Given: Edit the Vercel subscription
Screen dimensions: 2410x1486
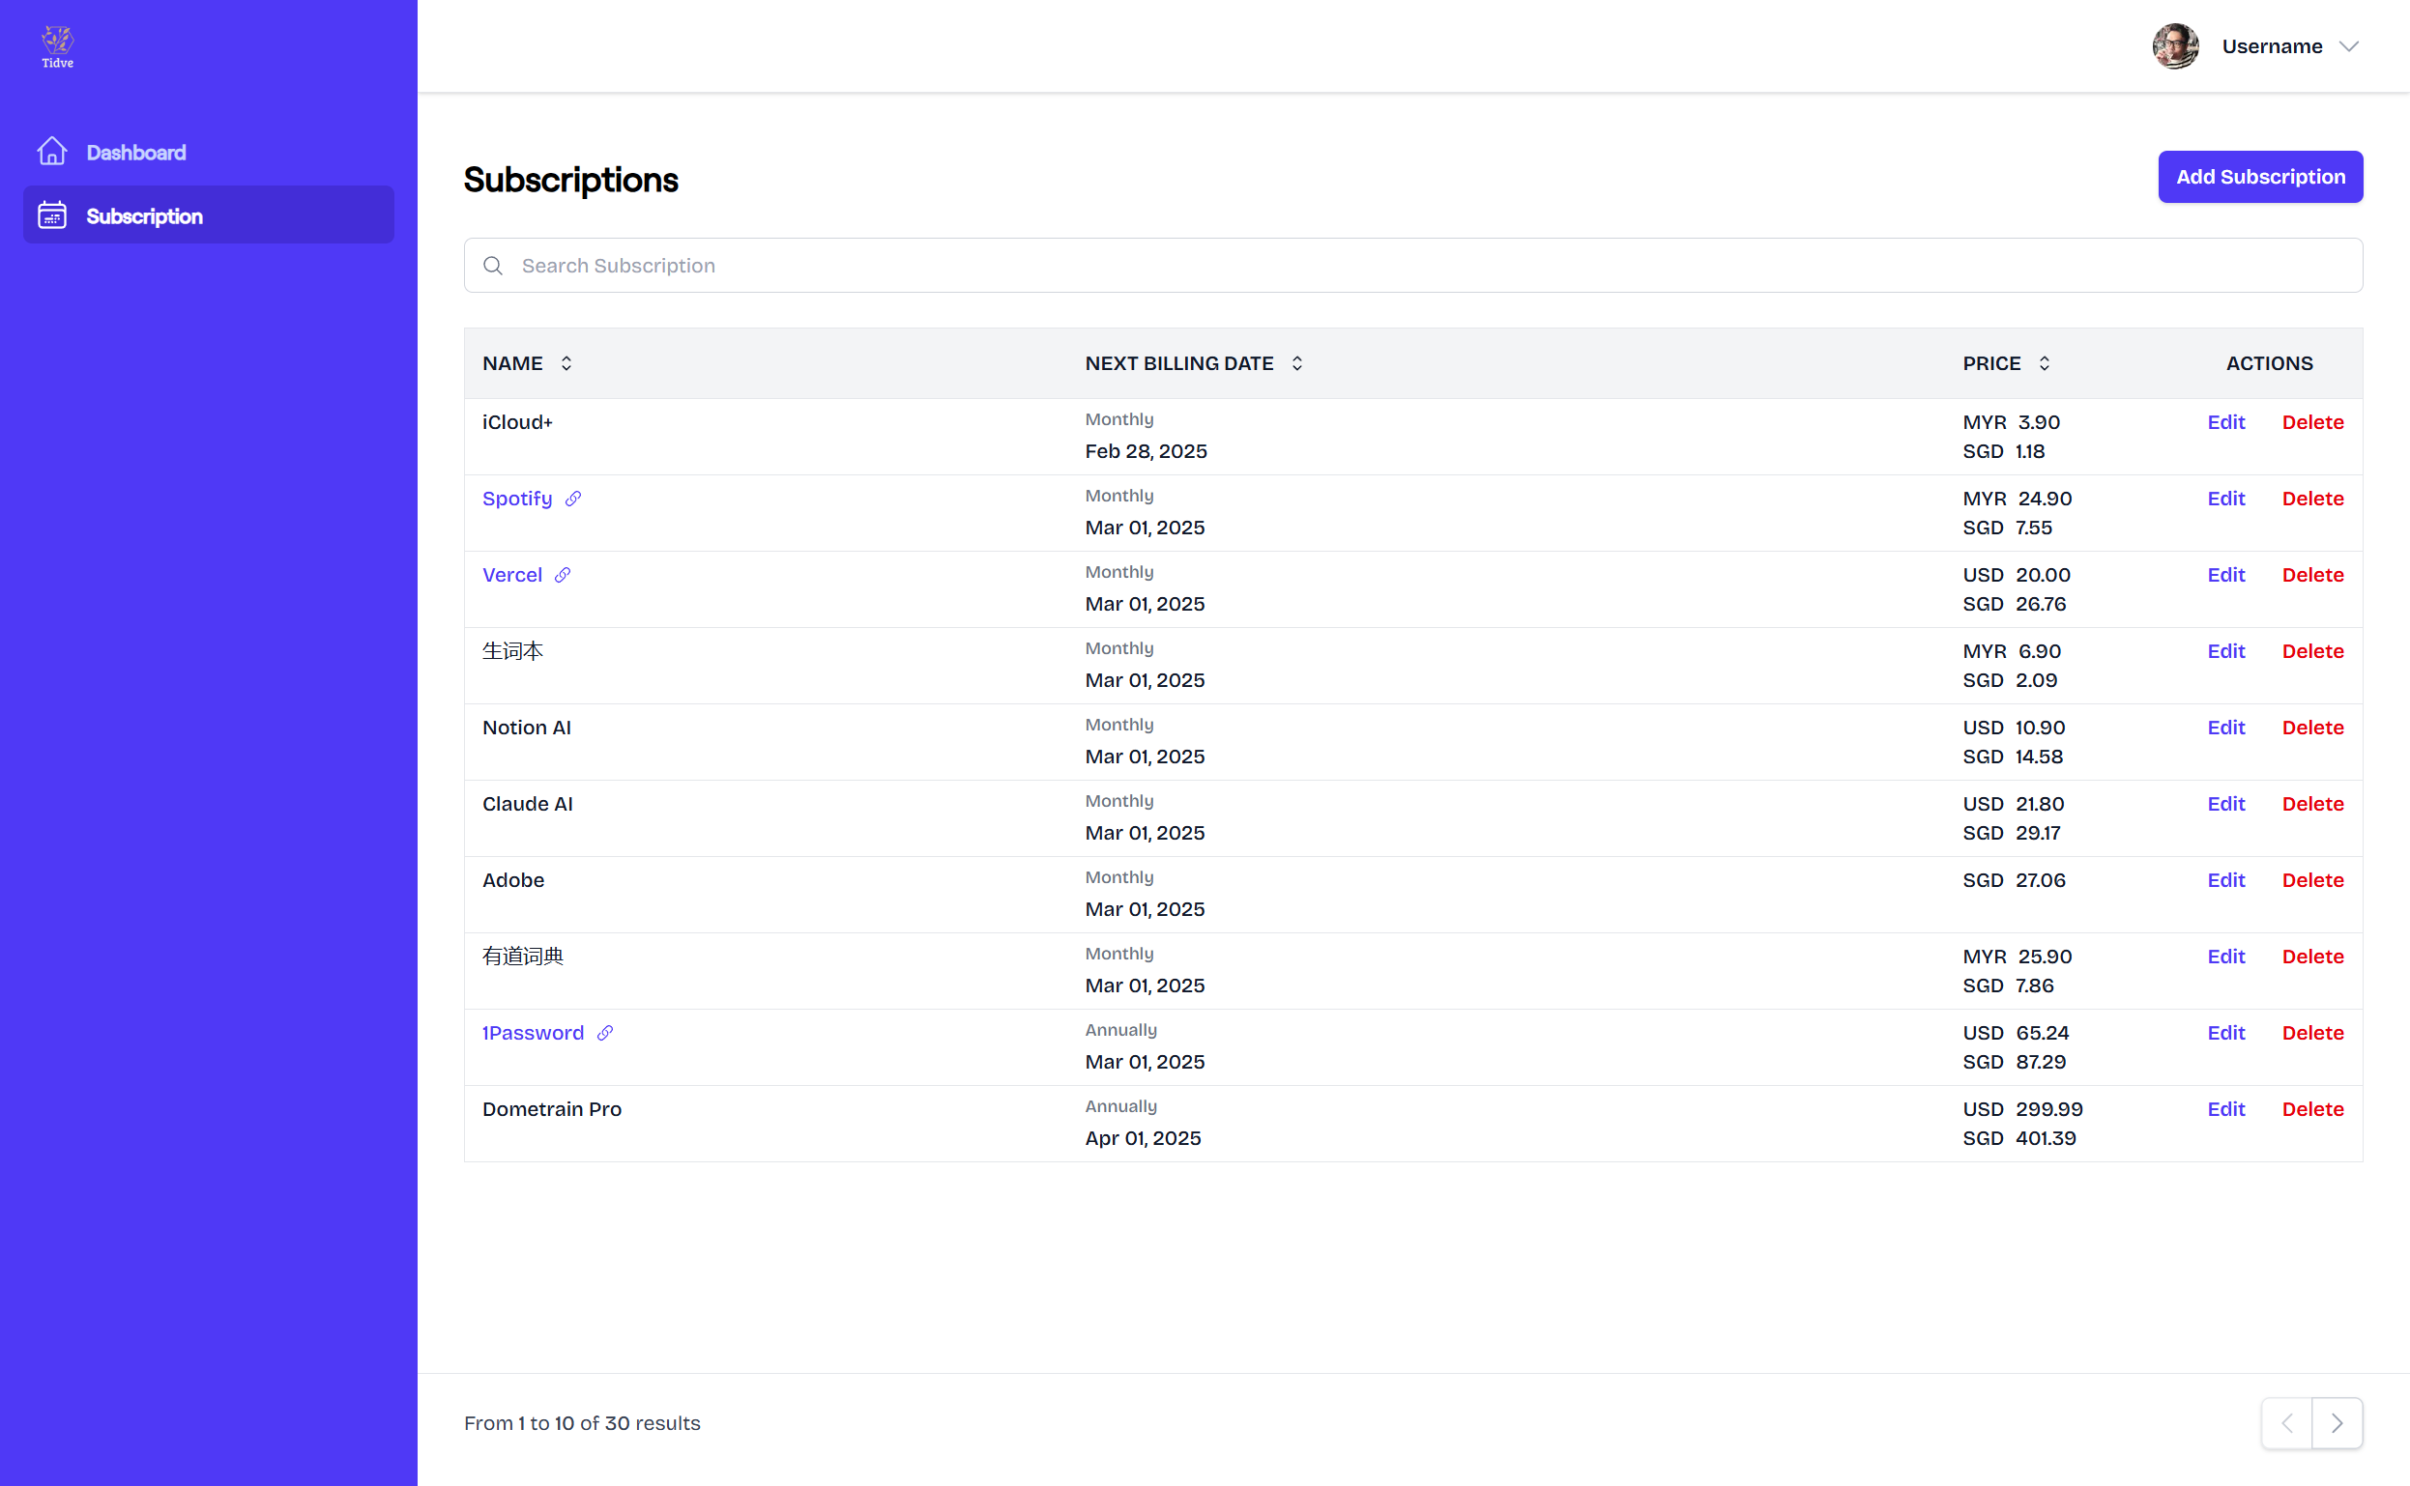Looking at the screenshot, I should (x=2226, y=575).
